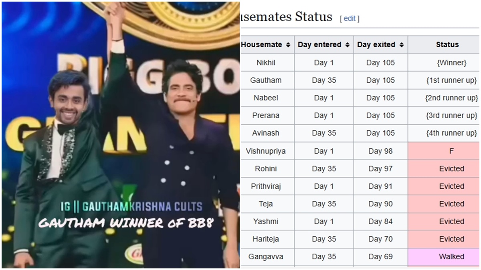The width and height of the screenshot is (481, 270).
Task: Sort table by Day exited column
Action: (x=401, y=45)
